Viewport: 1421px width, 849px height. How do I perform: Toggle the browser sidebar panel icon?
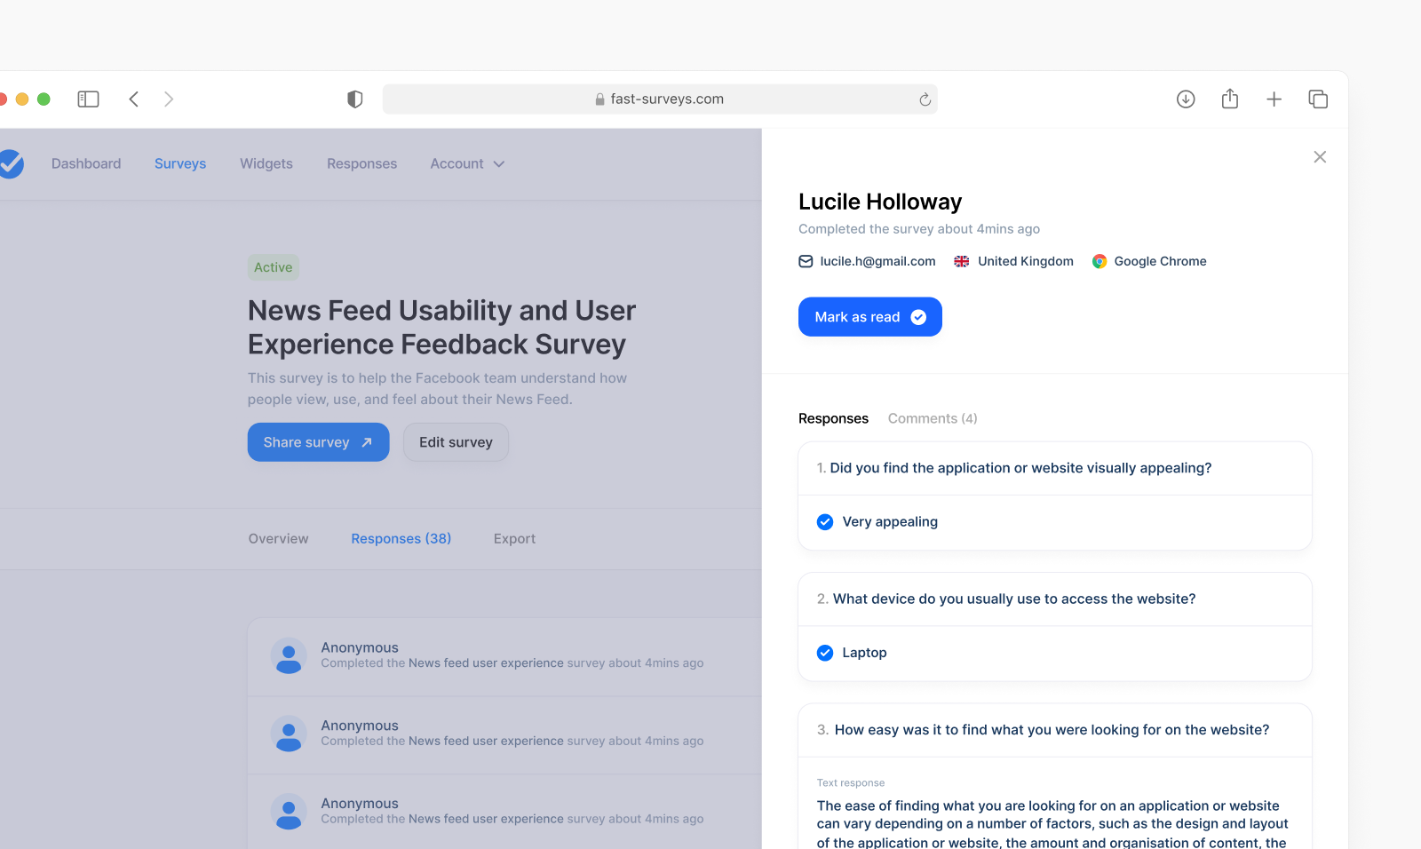click(x=88, y=99)
